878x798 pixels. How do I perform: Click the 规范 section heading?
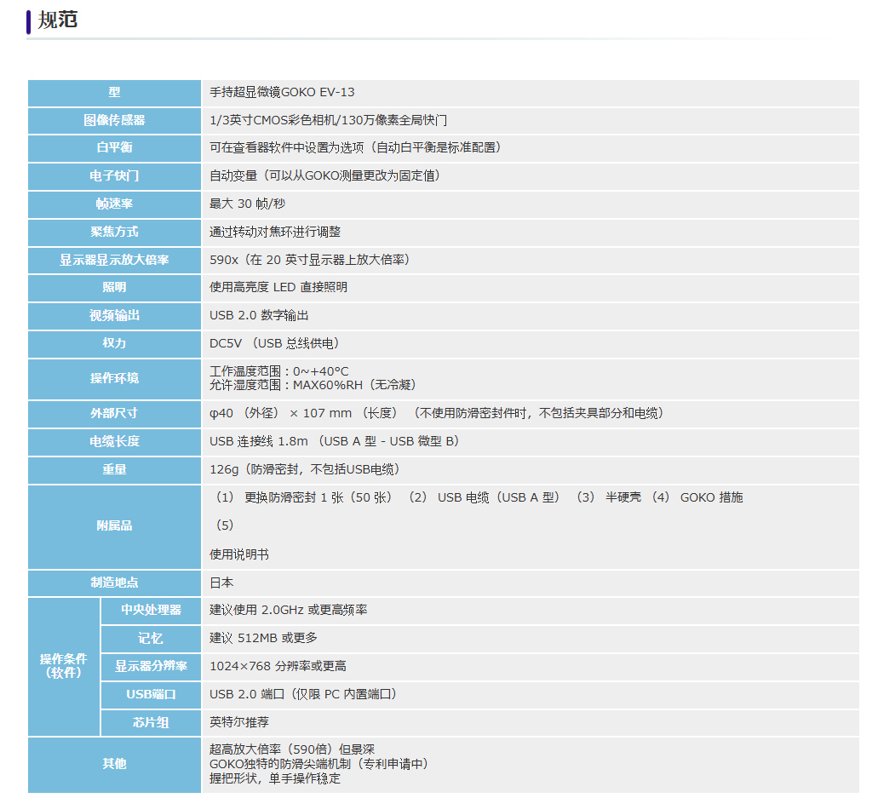point(57,20)
